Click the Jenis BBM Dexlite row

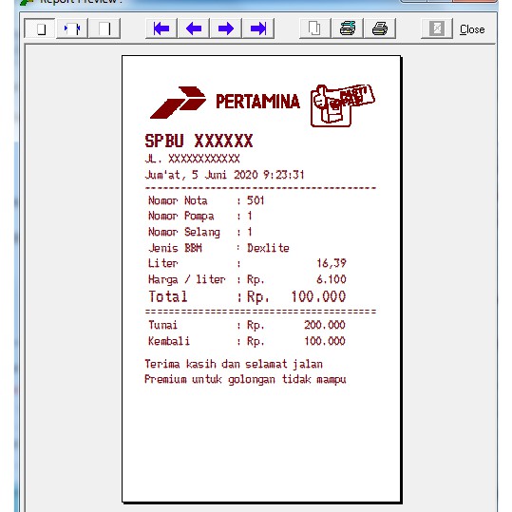(218, 248)
